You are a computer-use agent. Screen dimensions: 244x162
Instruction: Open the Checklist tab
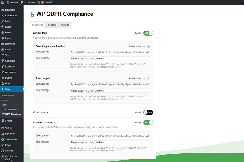point(52,25)
